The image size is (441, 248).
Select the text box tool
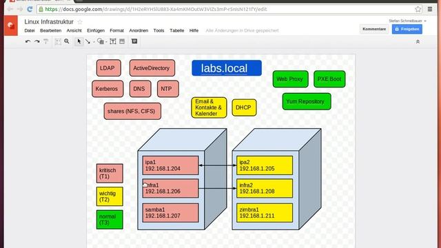click(113, 41)
